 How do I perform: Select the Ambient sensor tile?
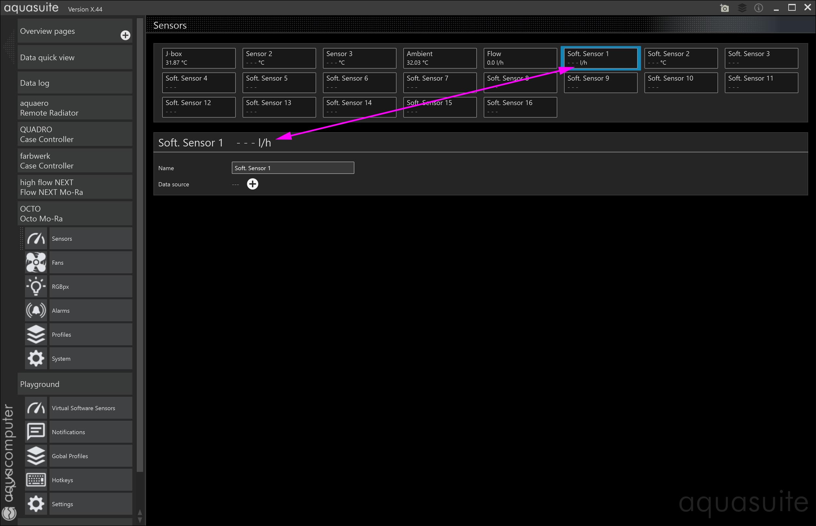440,58
